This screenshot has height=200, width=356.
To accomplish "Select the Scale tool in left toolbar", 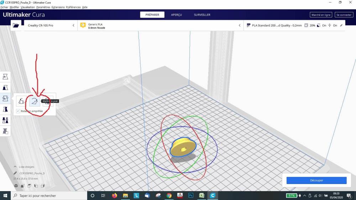I will [5, 88].
